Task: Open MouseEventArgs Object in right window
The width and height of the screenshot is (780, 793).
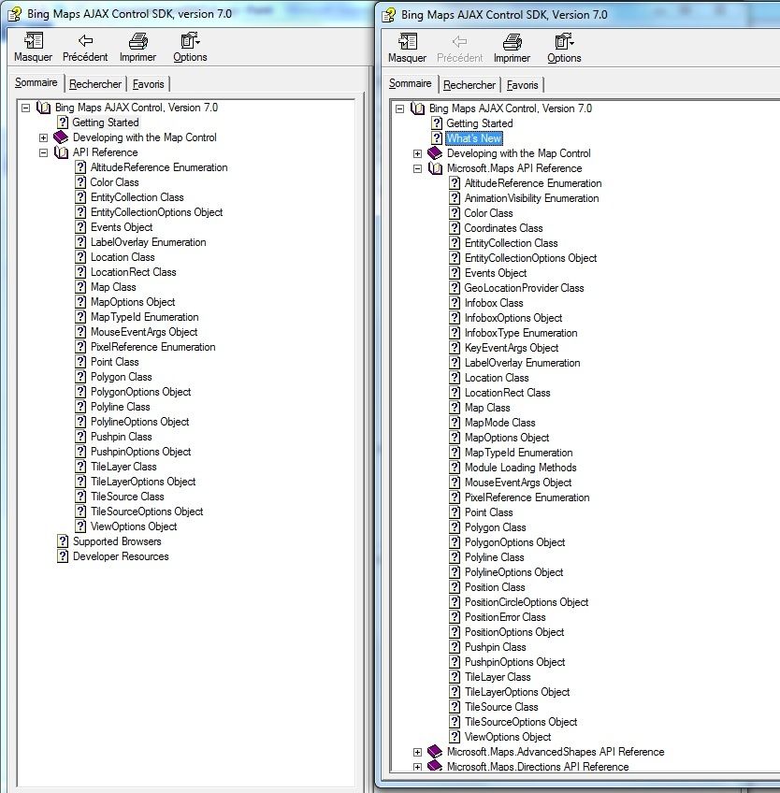Action: tap(518, 483)
